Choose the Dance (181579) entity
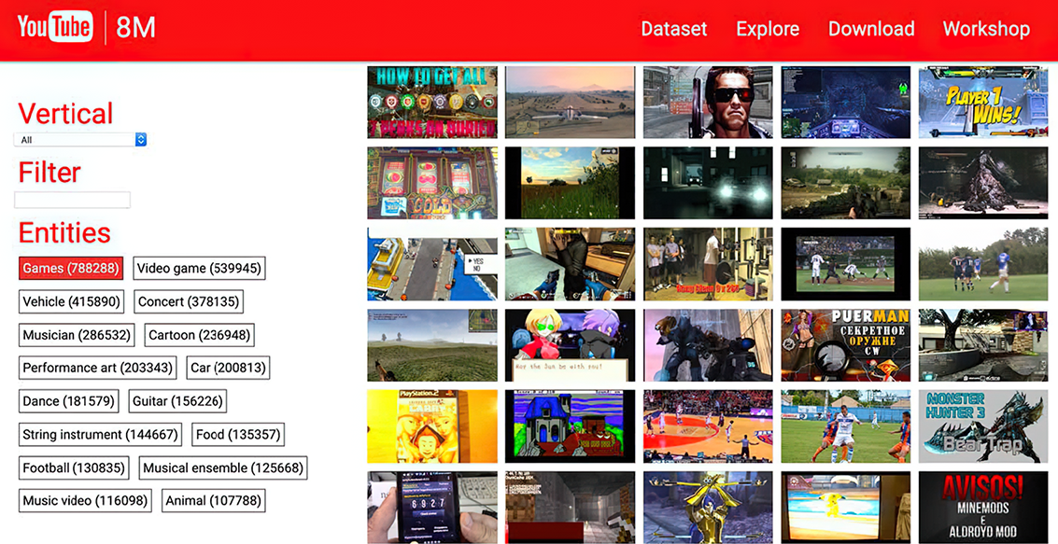The height and width of the screenshot is (544, 1058). tap(68, 401)
